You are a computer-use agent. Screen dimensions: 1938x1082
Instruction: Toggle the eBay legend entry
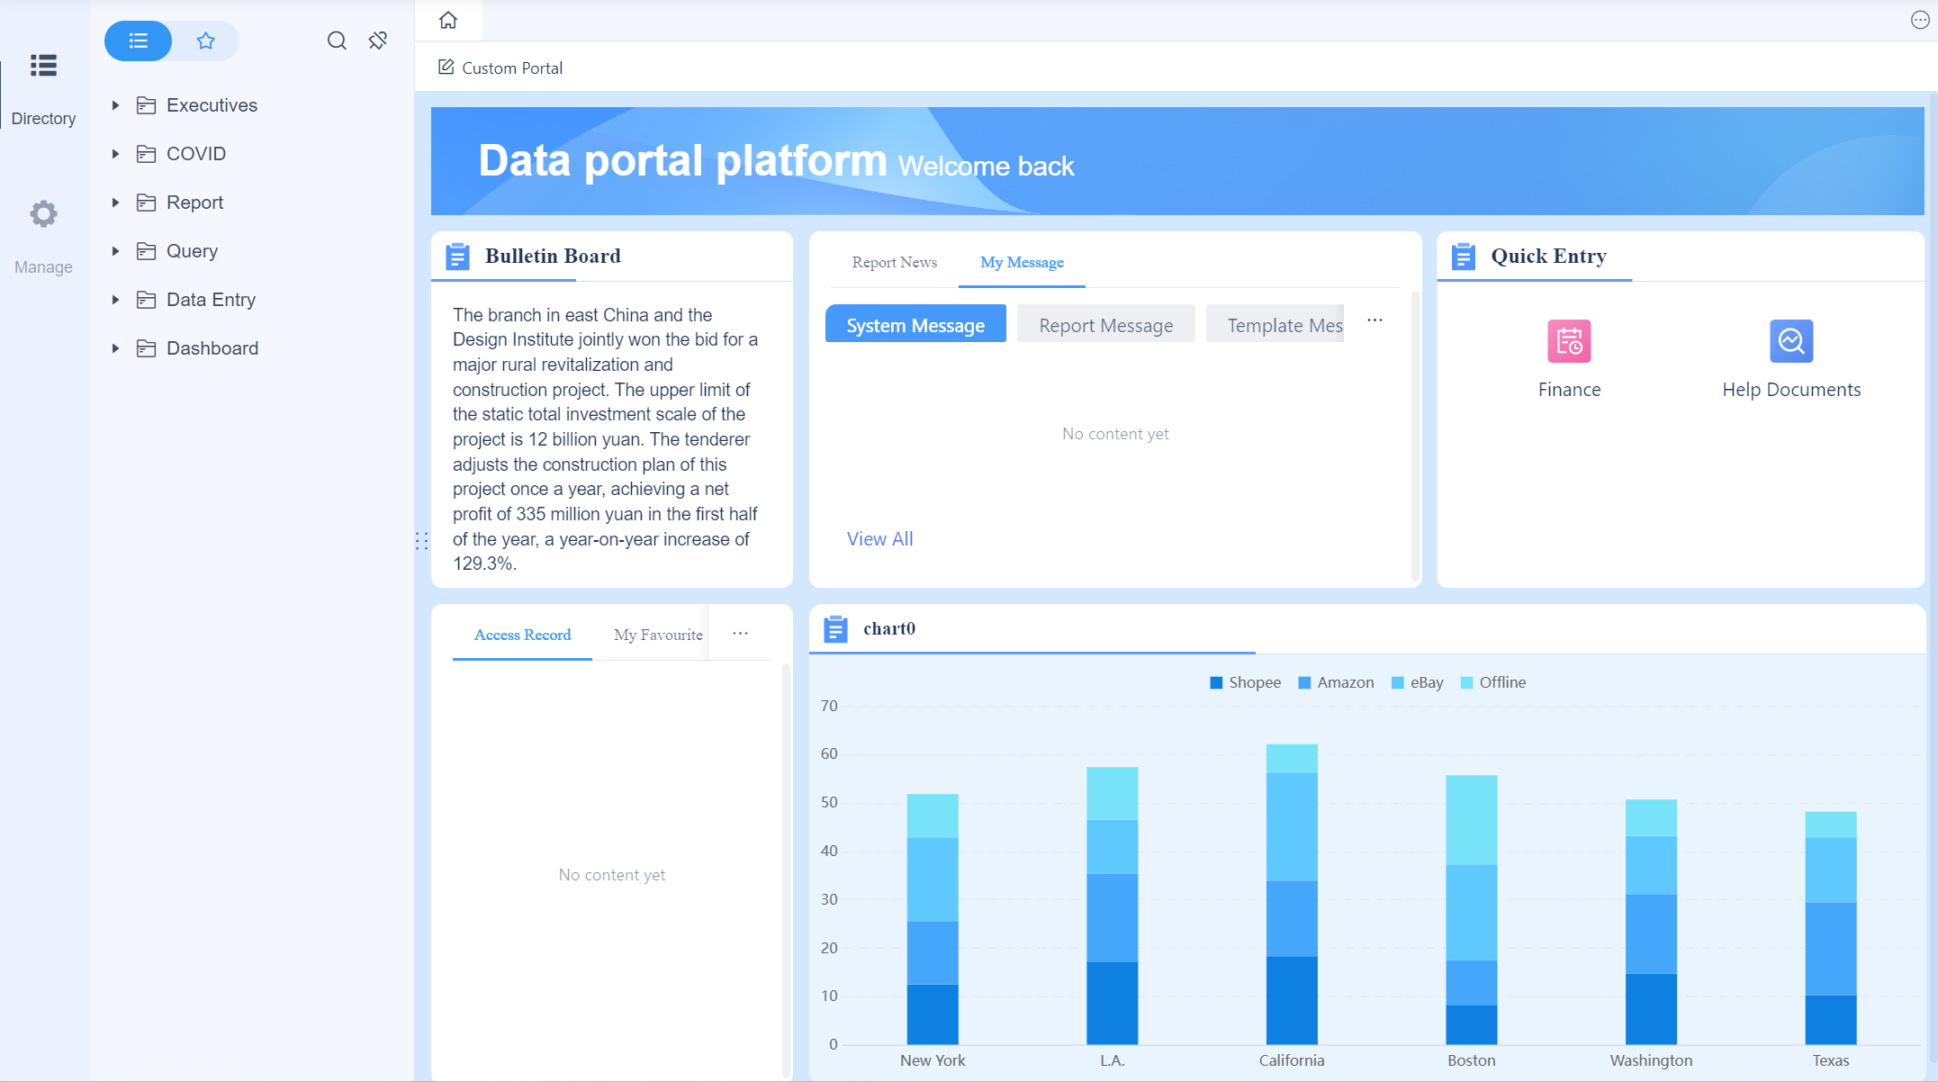tap(1417, 682)
